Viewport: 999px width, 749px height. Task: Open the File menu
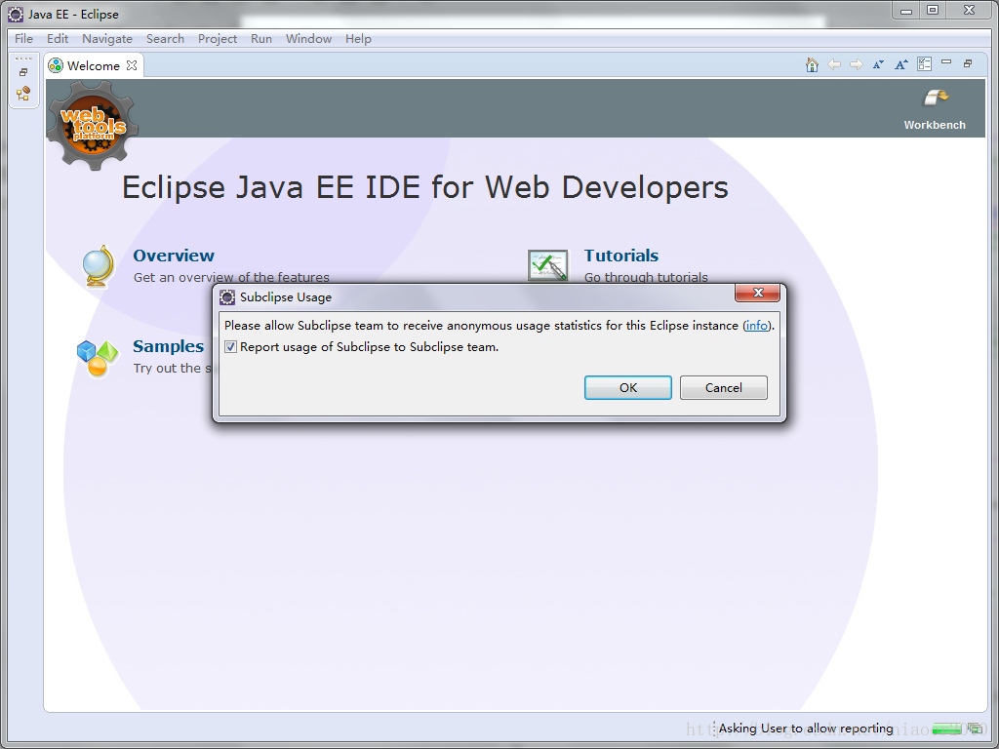[x=23, y=39]
